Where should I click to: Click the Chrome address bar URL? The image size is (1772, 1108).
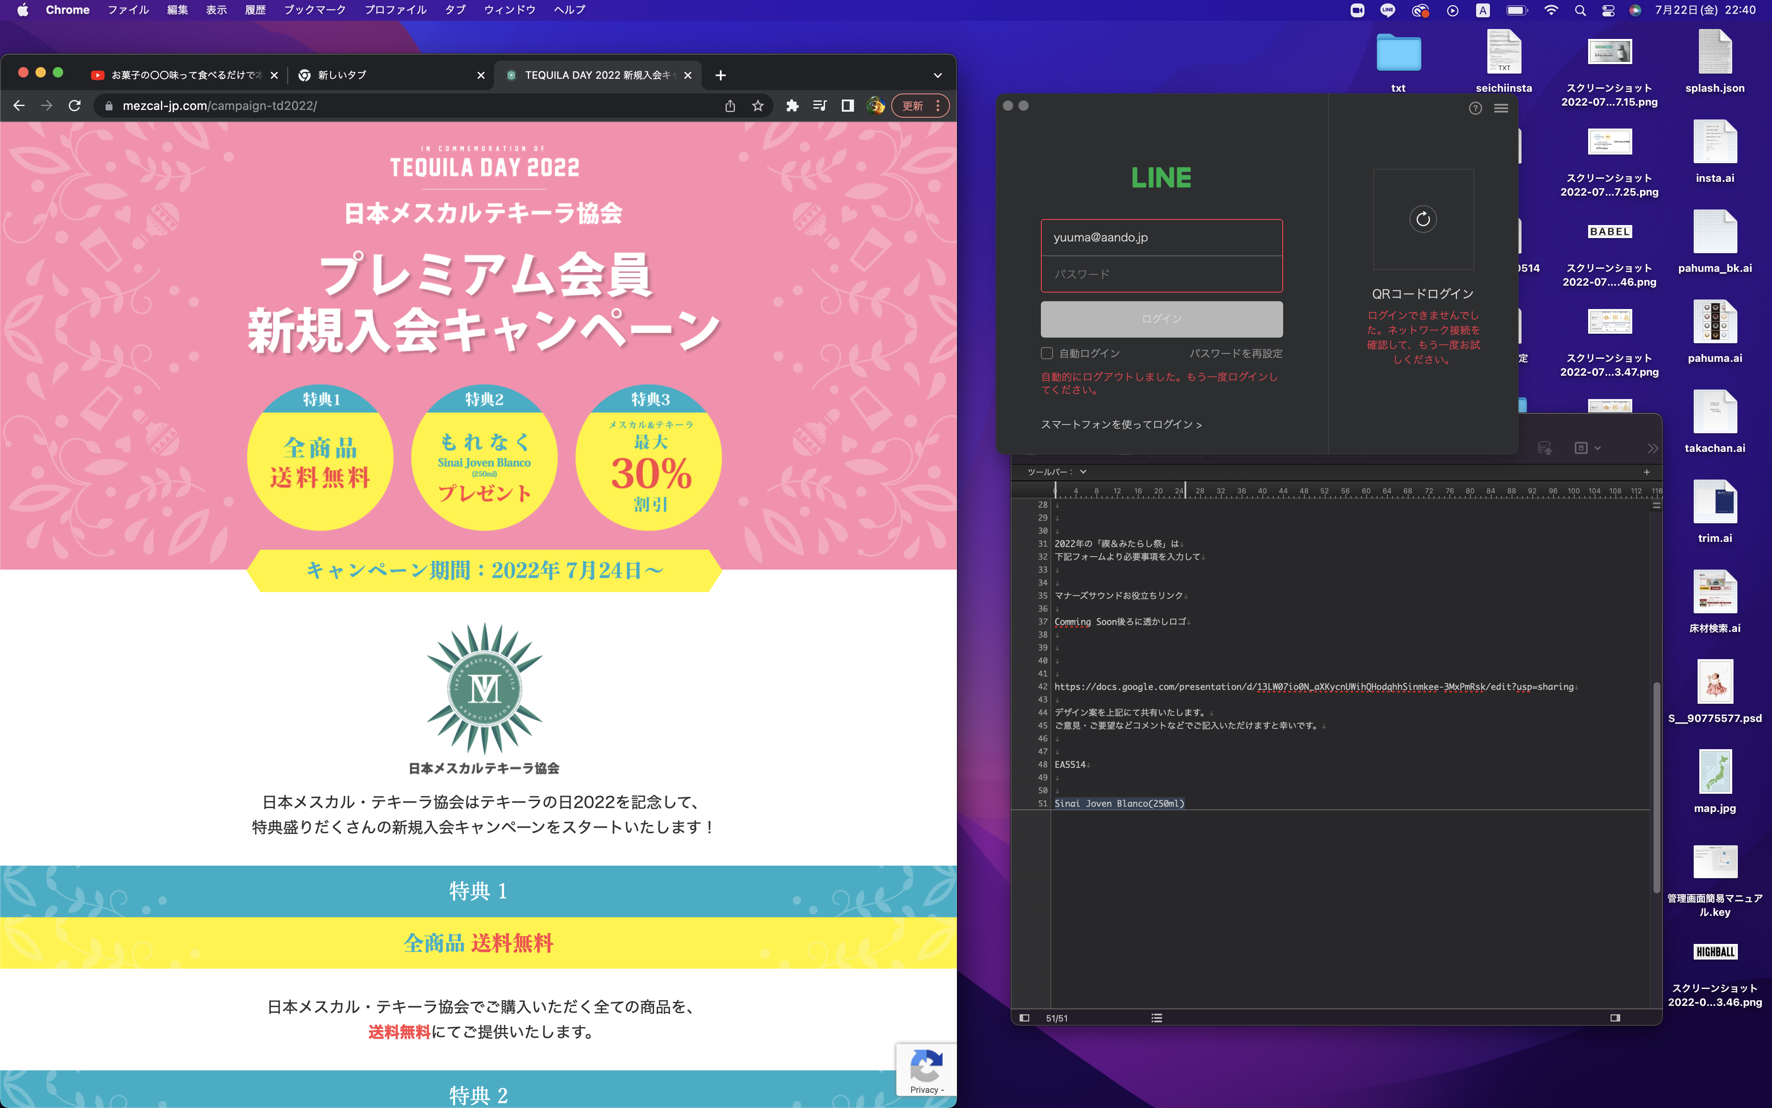(220, 106)
